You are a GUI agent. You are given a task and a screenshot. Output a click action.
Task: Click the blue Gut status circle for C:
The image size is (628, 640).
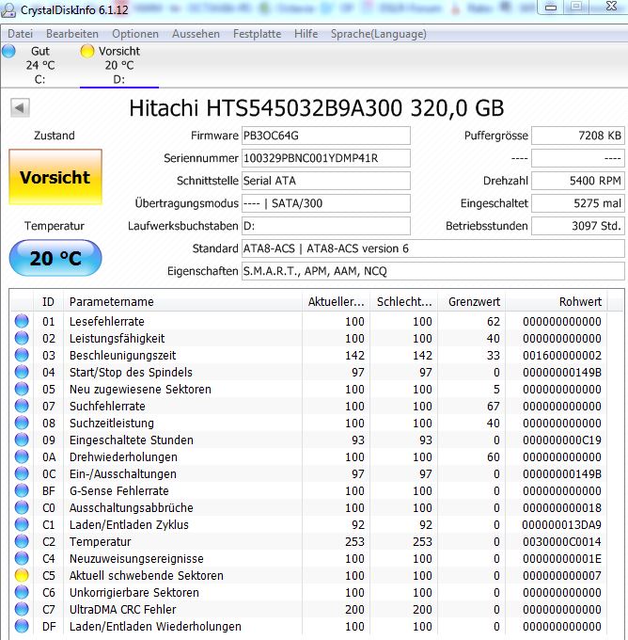(x=8, y=52)
